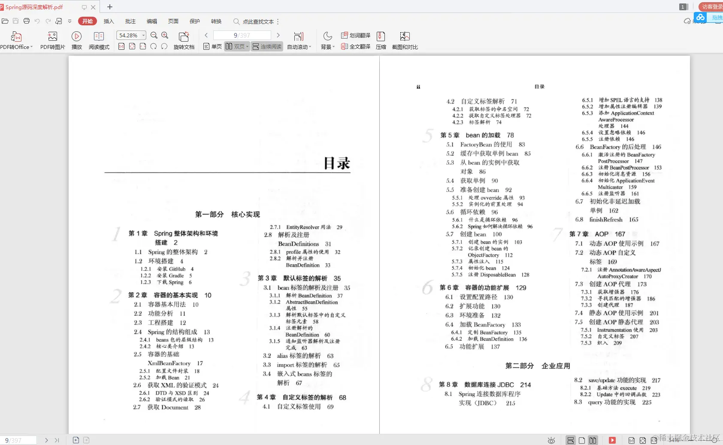723x445 pixels.
Task: Select the 压缩 compress PDF tool
Action: click(x=381, y=41)
